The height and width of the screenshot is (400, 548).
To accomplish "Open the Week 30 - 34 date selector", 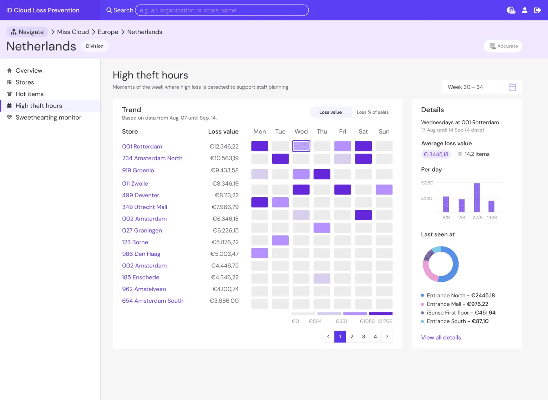I will [465, 87].
